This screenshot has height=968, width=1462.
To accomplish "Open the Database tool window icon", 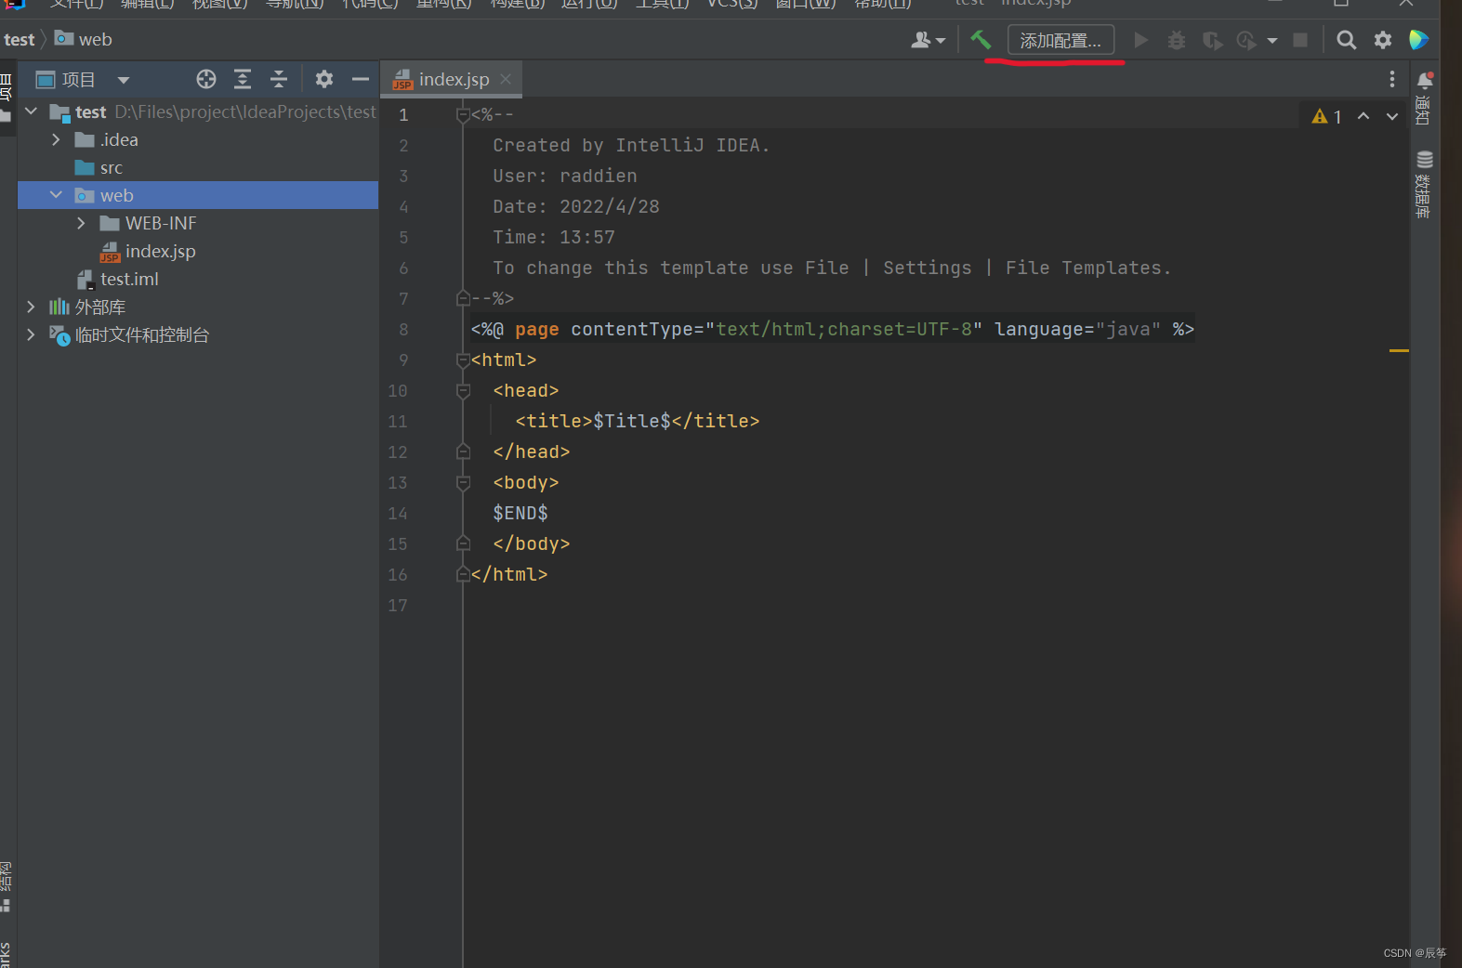I will click(1424, 160).
